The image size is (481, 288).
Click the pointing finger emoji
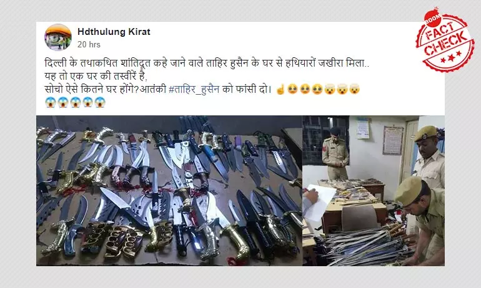[280, 90]
